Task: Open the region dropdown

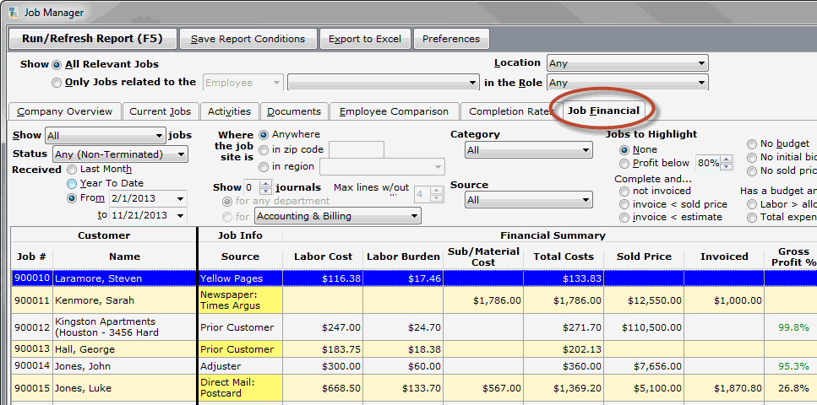Action: coord(382,167)
